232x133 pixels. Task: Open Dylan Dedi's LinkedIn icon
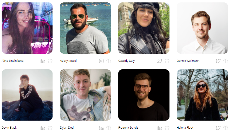click(x=101, y=128)
